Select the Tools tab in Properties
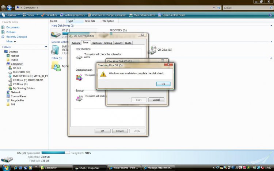The width and height of the screenshot is (274, 171). (x=85, y=43)
